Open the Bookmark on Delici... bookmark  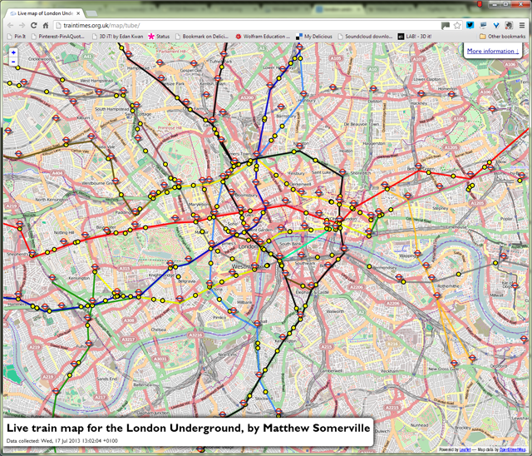click(202, 37)
